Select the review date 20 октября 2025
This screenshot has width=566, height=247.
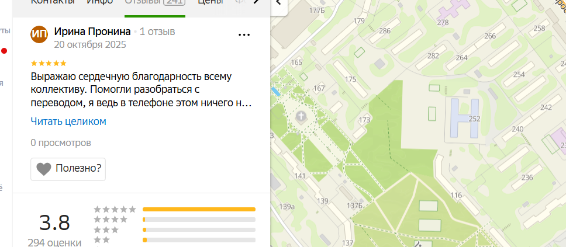click(x=90, y=45)
